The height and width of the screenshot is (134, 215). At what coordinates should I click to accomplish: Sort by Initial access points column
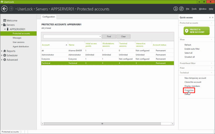pos(93,45)
